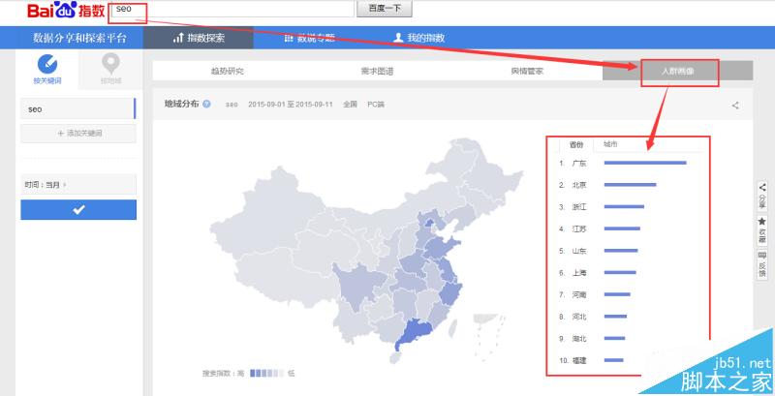This screenshot has height=396, width=775.
Task: Open 分享 in the right sidebar
Action: pos(762,197)
